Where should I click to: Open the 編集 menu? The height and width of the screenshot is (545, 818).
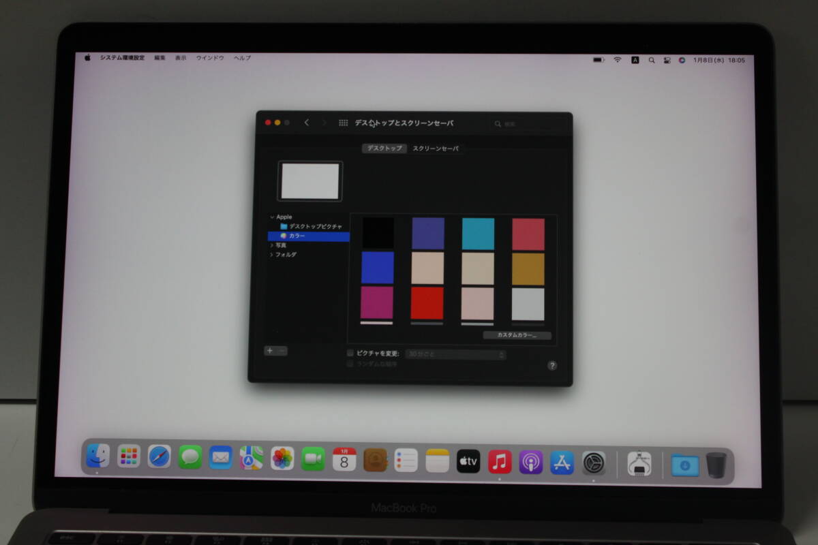[160, 58]
